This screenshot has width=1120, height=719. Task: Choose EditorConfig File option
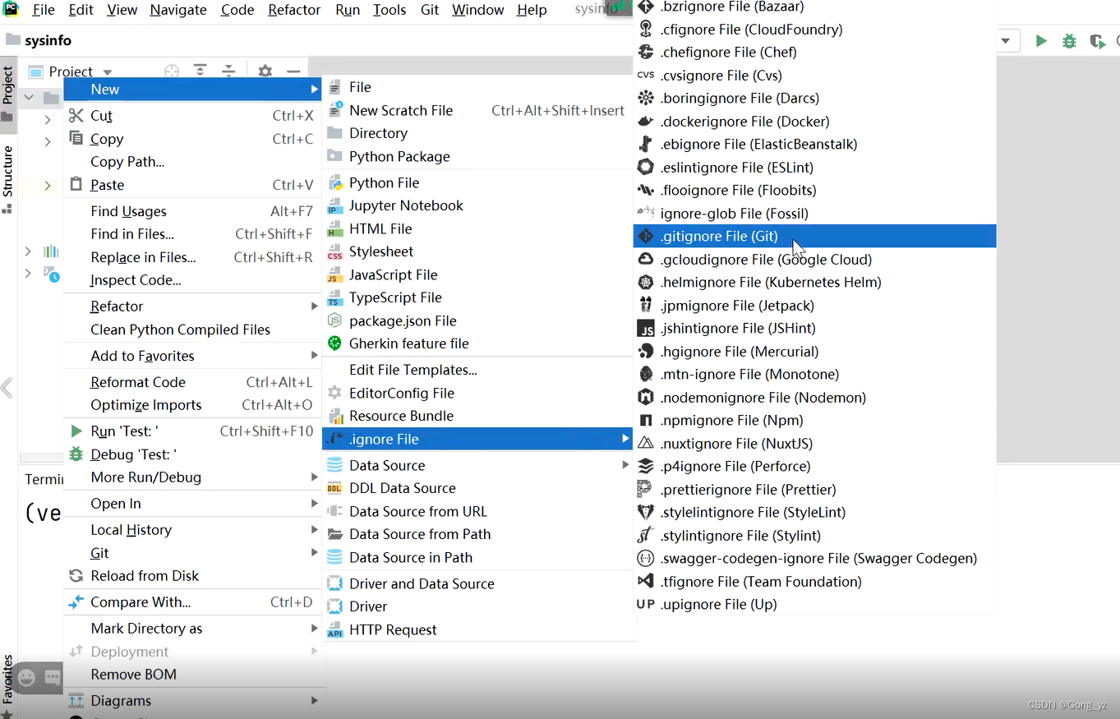point(477,393)
